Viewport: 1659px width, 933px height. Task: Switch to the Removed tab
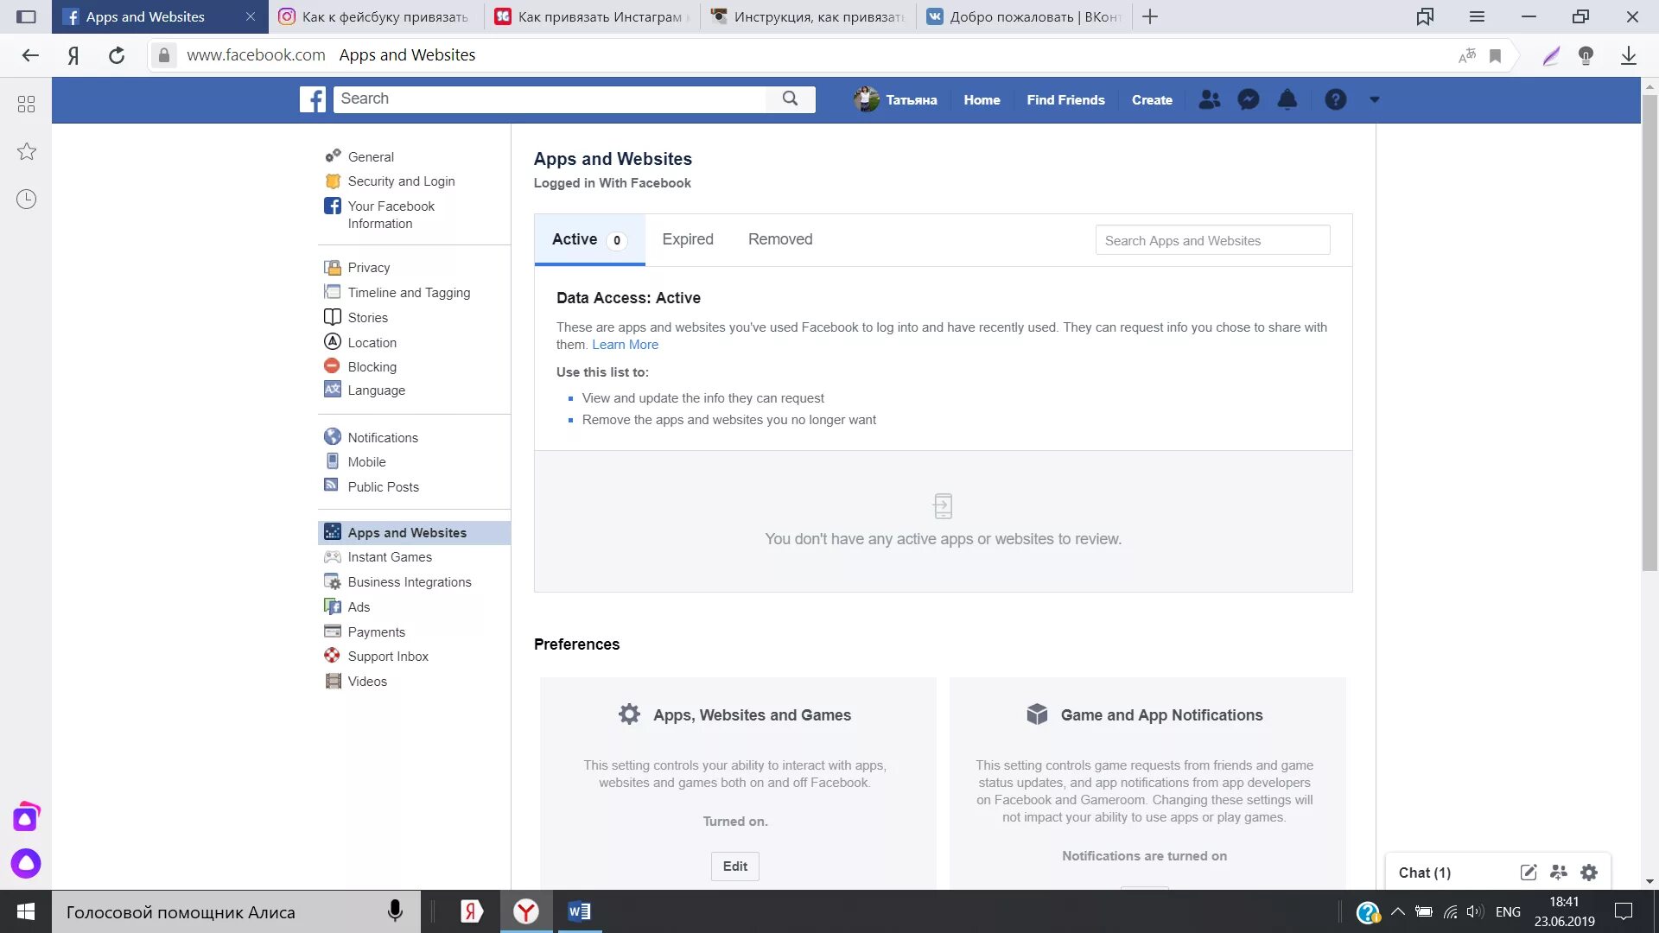[780, 239]
